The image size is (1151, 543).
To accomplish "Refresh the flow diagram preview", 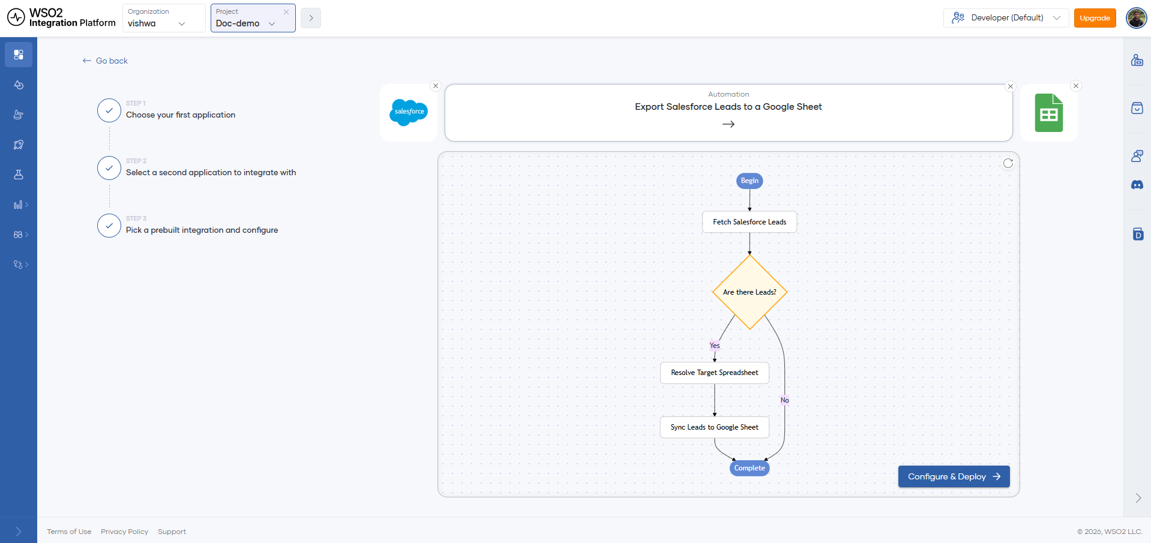I will pos(1008,163).
